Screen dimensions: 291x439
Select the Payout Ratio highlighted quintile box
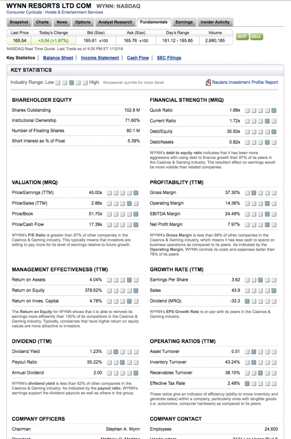[x=122, y=362]
